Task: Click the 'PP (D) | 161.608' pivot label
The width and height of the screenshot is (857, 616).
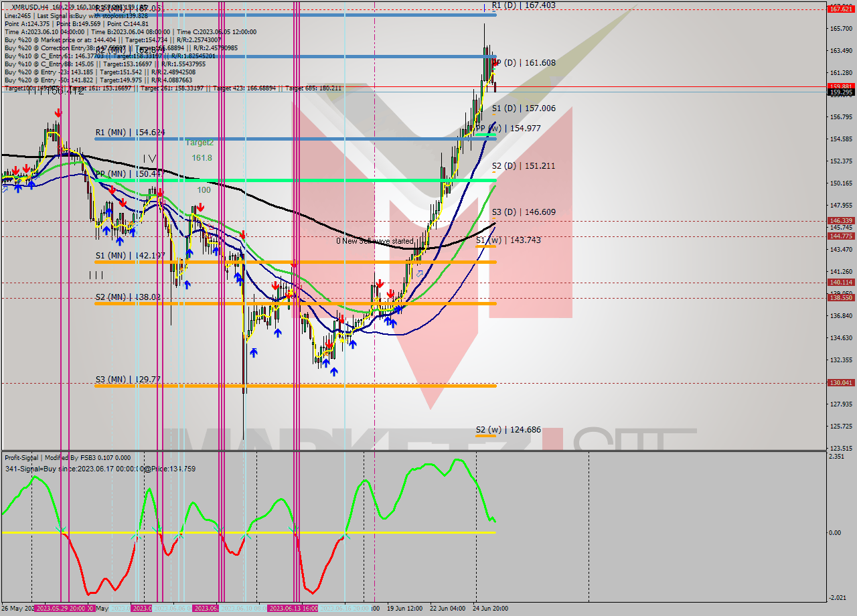Action: [524, 63]
